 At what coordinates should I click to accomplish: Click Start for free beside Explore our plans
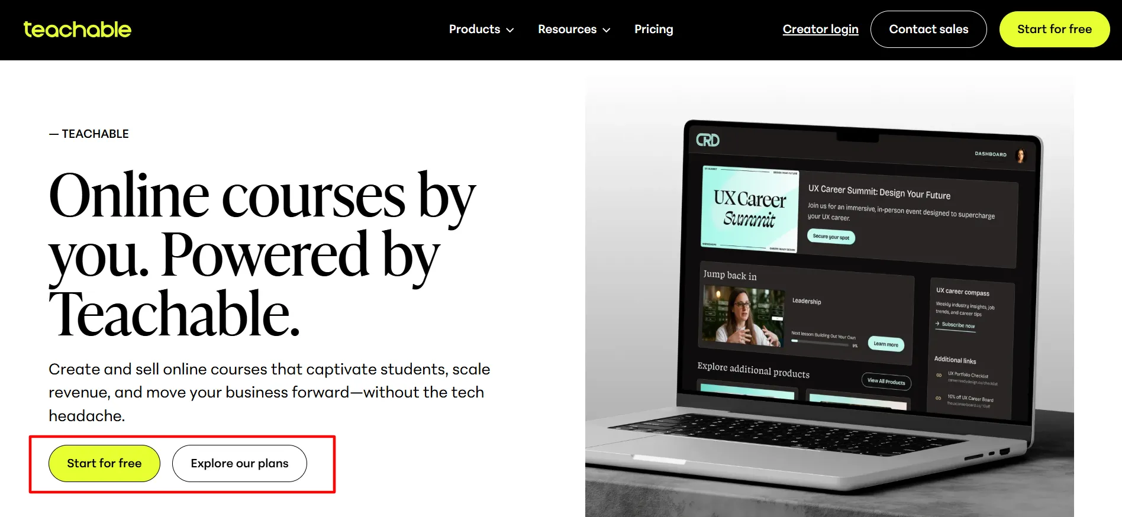[104, 463]
